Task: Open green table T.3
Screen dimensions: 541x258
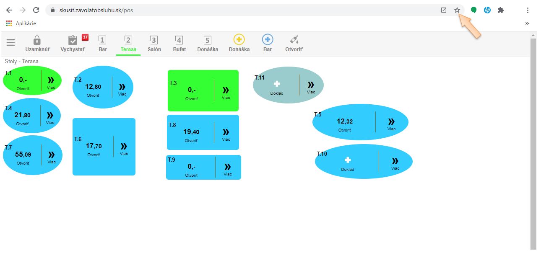Action: 192,91
